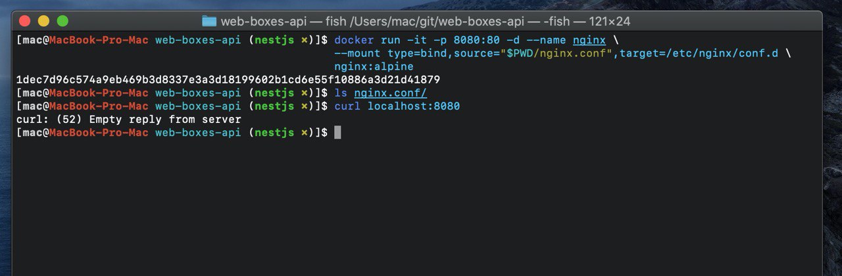Click the '--mount type=bind,source=' line
This screenshot has width=842, height=276.
click(x=563, y=53)
